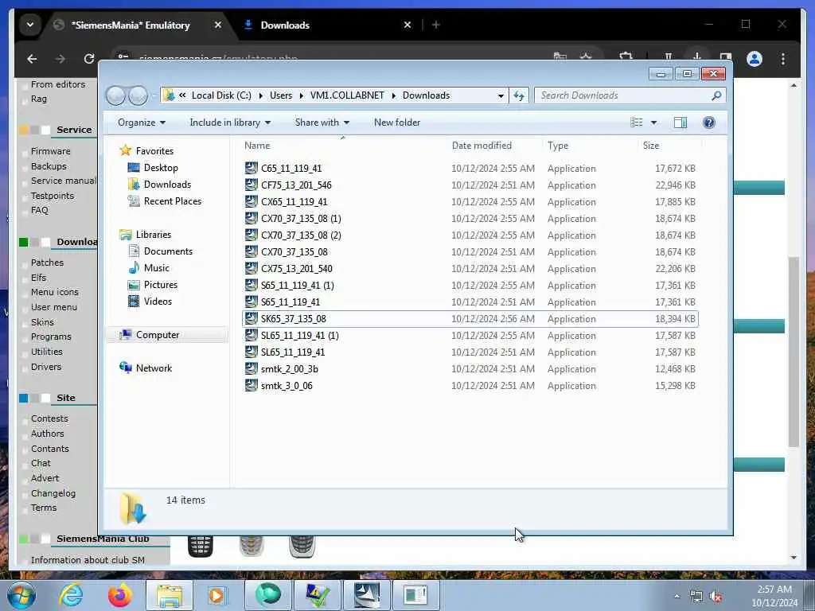Select the SK65_37_135_08 file icon
815x611 pixels.
(251, 318)
